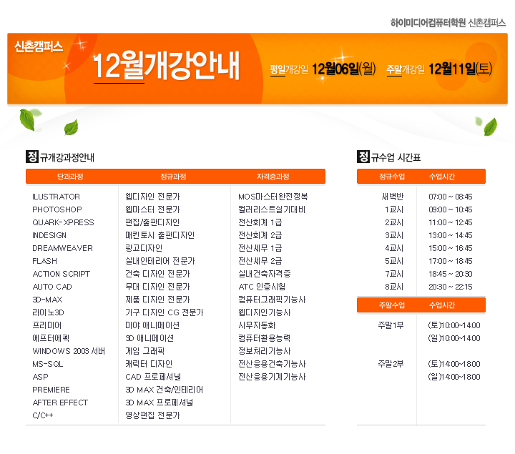The image size is (515, 454).
Task: Open the DREAMWEAVER course link
Action: coord(62,248)
